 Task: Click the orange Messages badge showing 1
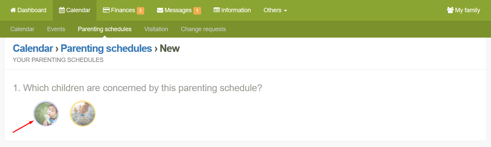click(197, 11)
